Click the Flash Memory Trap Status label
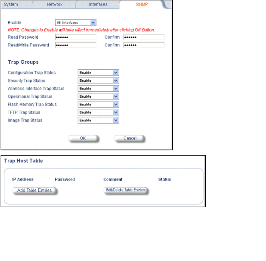Screen dimensions: 266x261 pyautogui.click(x=32, y=105)
